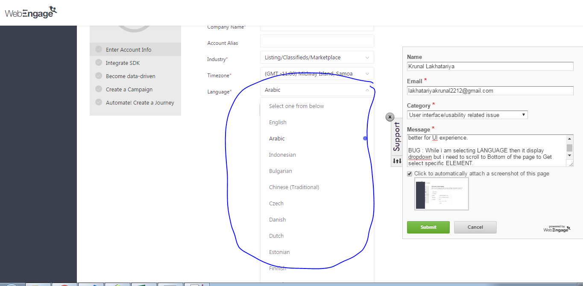The height and width of the screenshot is (286, 583).
Task: Click the powered by WebEngage logo
Action: click(x=557, y=228)
